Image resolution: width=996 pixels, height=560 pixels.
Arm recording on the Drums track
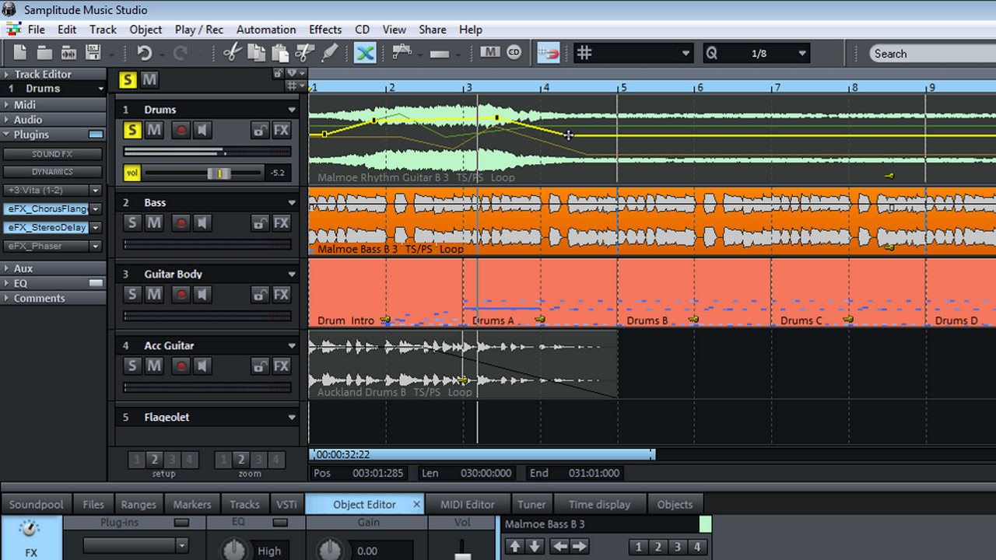point(181,130)
